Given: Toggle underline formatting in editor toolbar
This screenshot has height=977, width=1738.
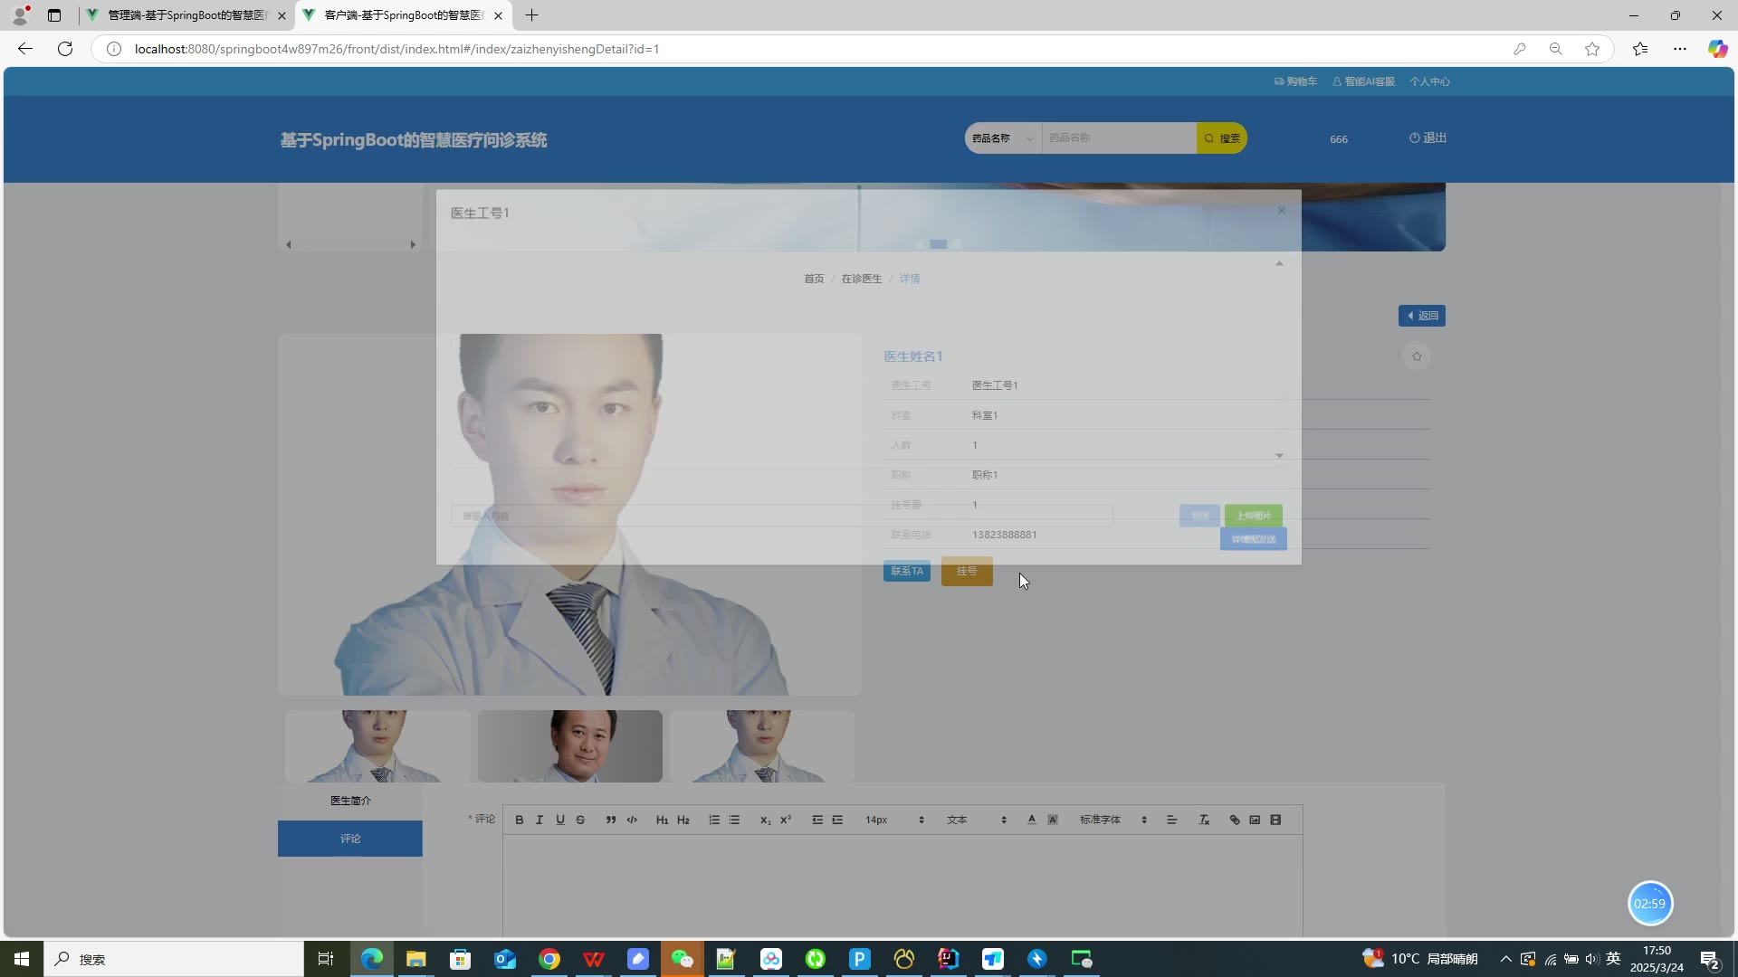Looking at the screenshot, I should (x=560, y=820).
